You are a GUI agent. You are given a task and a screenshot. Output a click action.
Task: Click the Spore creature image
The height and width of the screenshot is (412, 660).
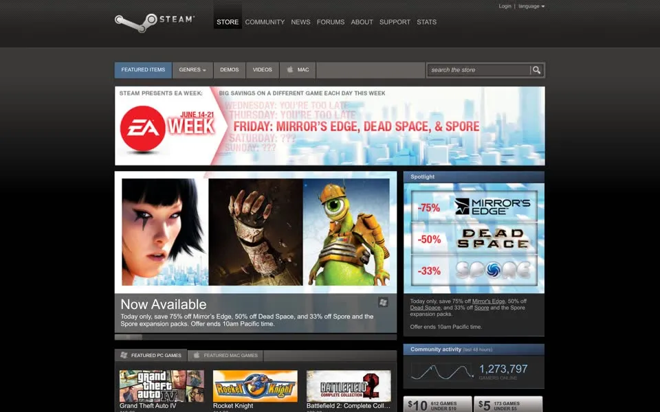point(346,232)
